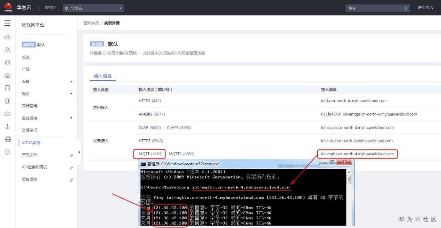Image resolution: width=441 pixels, height=228 pixels.
Task: Maximize the cmd.exe window
Action: click(x=332, y=162)
